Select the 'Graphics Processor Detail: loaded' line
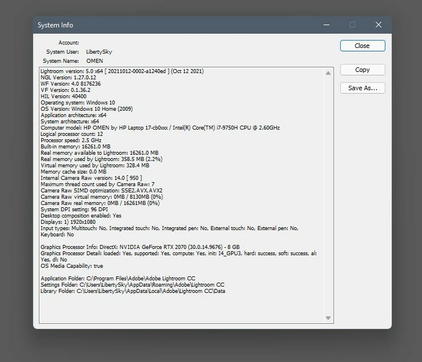Image resolution: width=422 pixels, height=362 pixels. pos(179,253)
